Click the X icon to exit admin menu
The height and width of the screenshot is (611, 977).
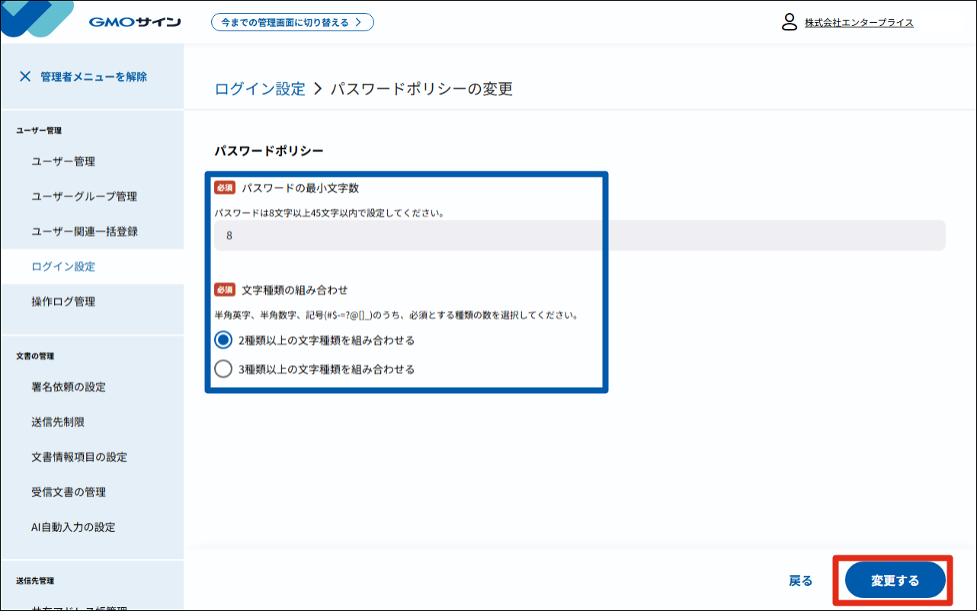pyautogui.click(x=25, y=76)
